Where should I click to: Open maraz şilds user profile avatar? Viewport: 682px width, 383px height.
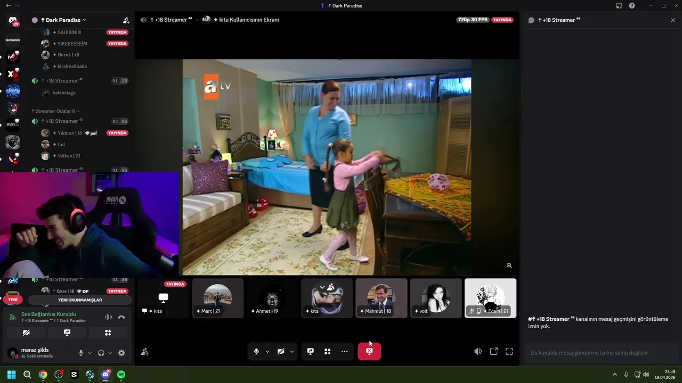pyautogui.click(x=12, y=353)
